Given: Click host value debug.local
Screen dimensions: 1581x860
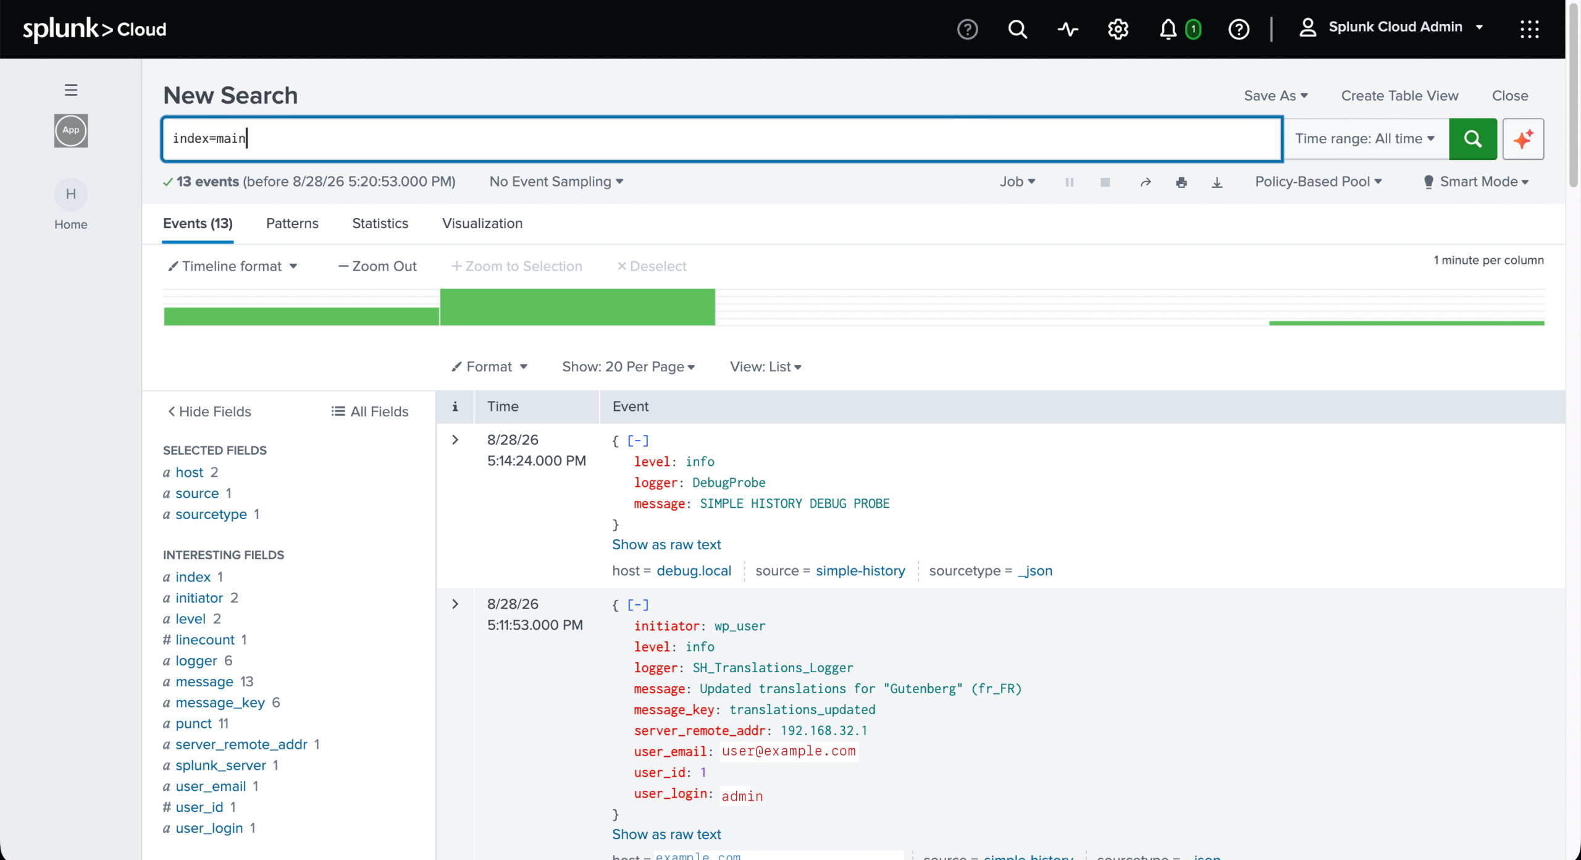Looking at the screenshot, I should (694, 571).
